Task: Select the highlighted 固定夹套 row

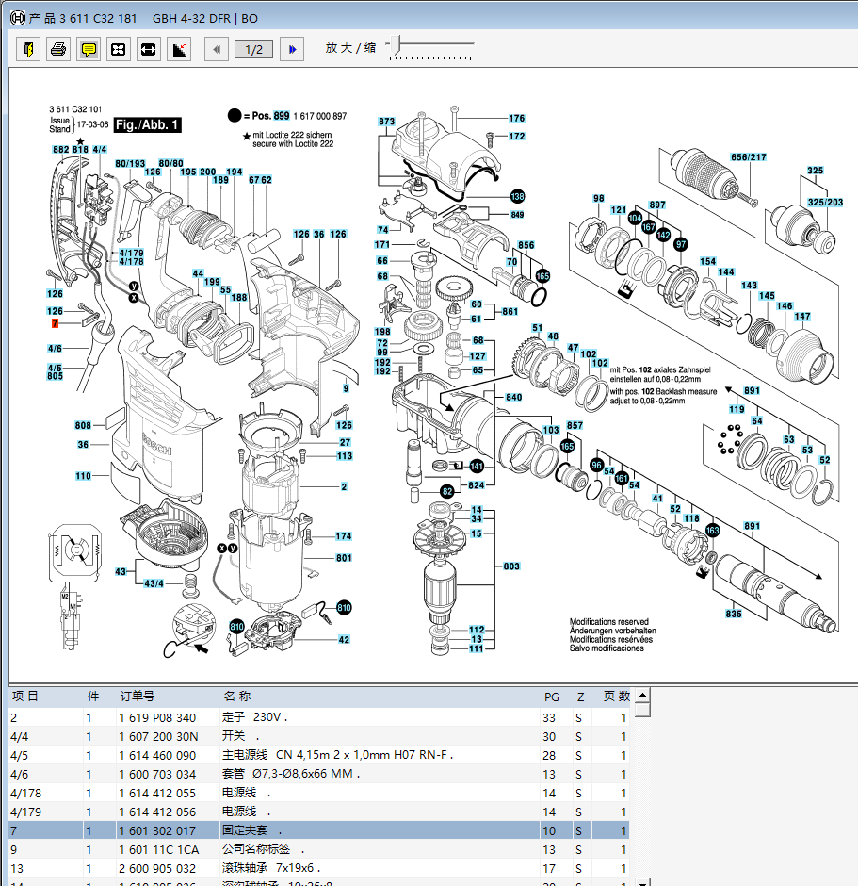Action: pyautogui.click(x=319, y=830)
